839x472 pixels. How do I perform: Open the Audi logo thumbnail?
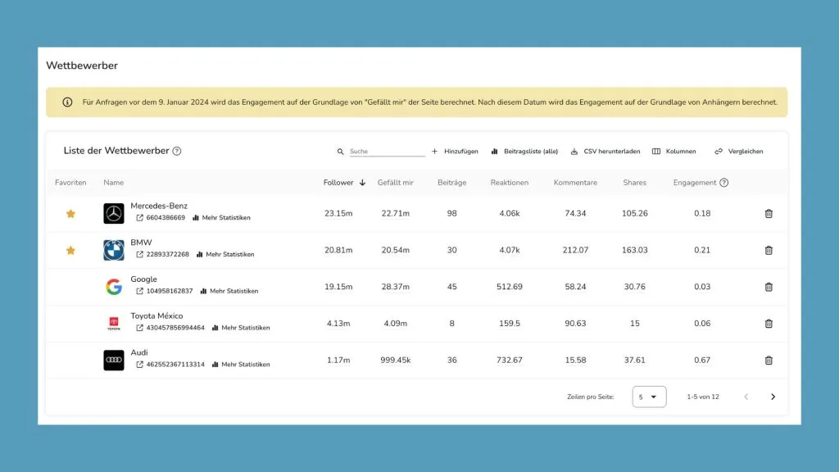pos(113,361)
